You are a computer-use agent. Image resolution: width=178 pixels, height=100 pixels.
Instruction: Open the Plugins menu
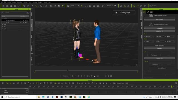[x=40, y=2]
